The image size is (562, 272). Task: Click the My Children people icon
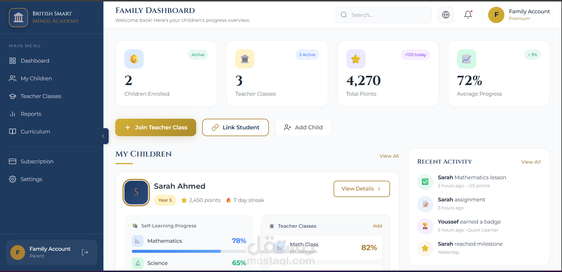click(x=12, y=79)
